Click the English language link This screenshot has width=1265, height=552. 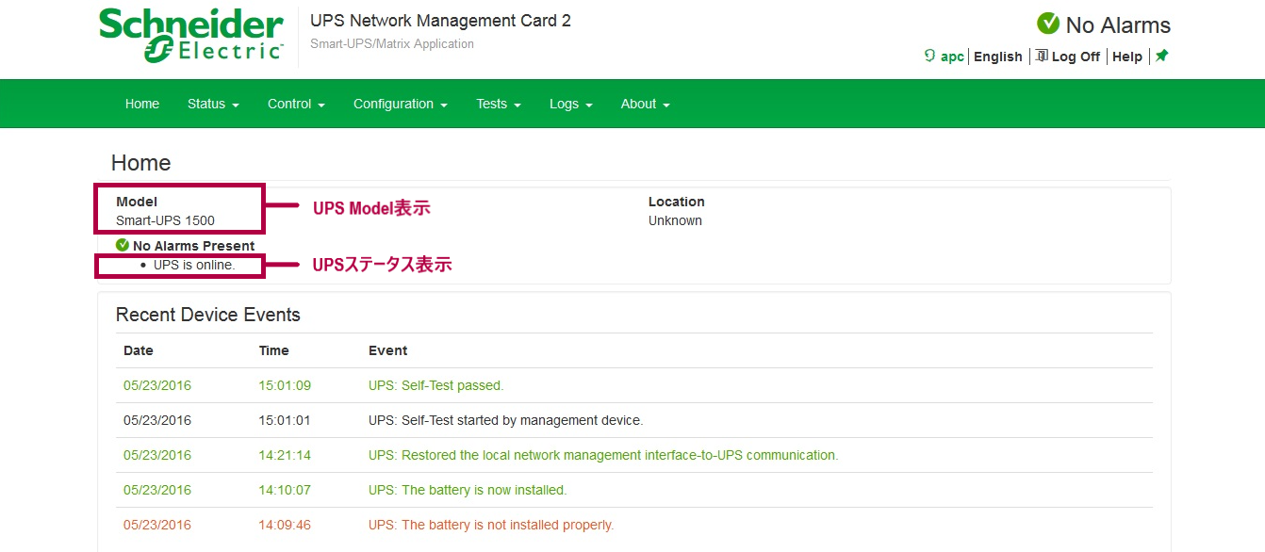tap(998, 57)
